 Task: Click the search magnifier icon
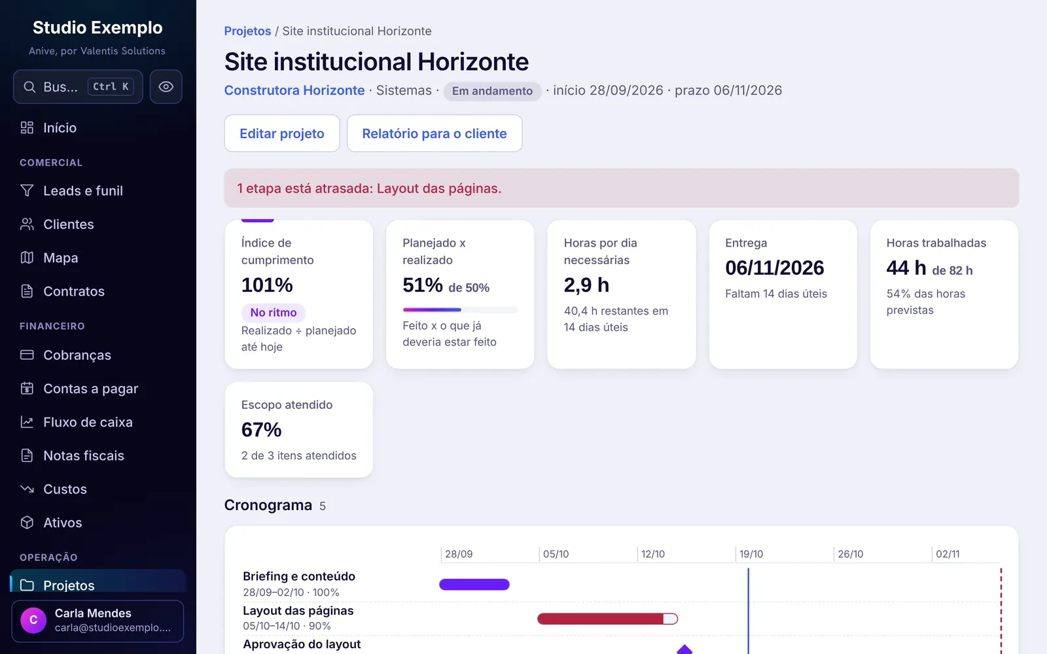(x=29, y=87)
